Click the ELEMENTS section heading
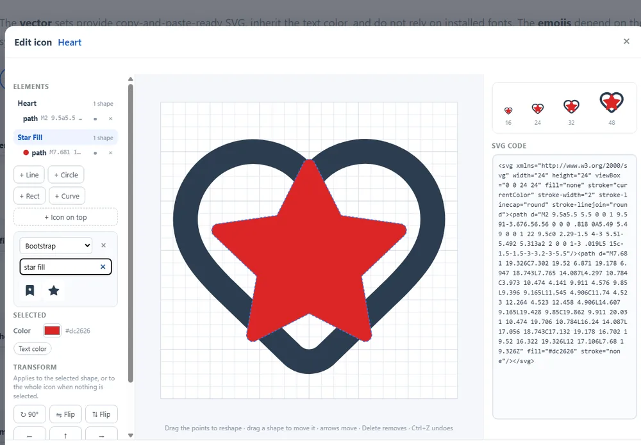 pos(31,86)
